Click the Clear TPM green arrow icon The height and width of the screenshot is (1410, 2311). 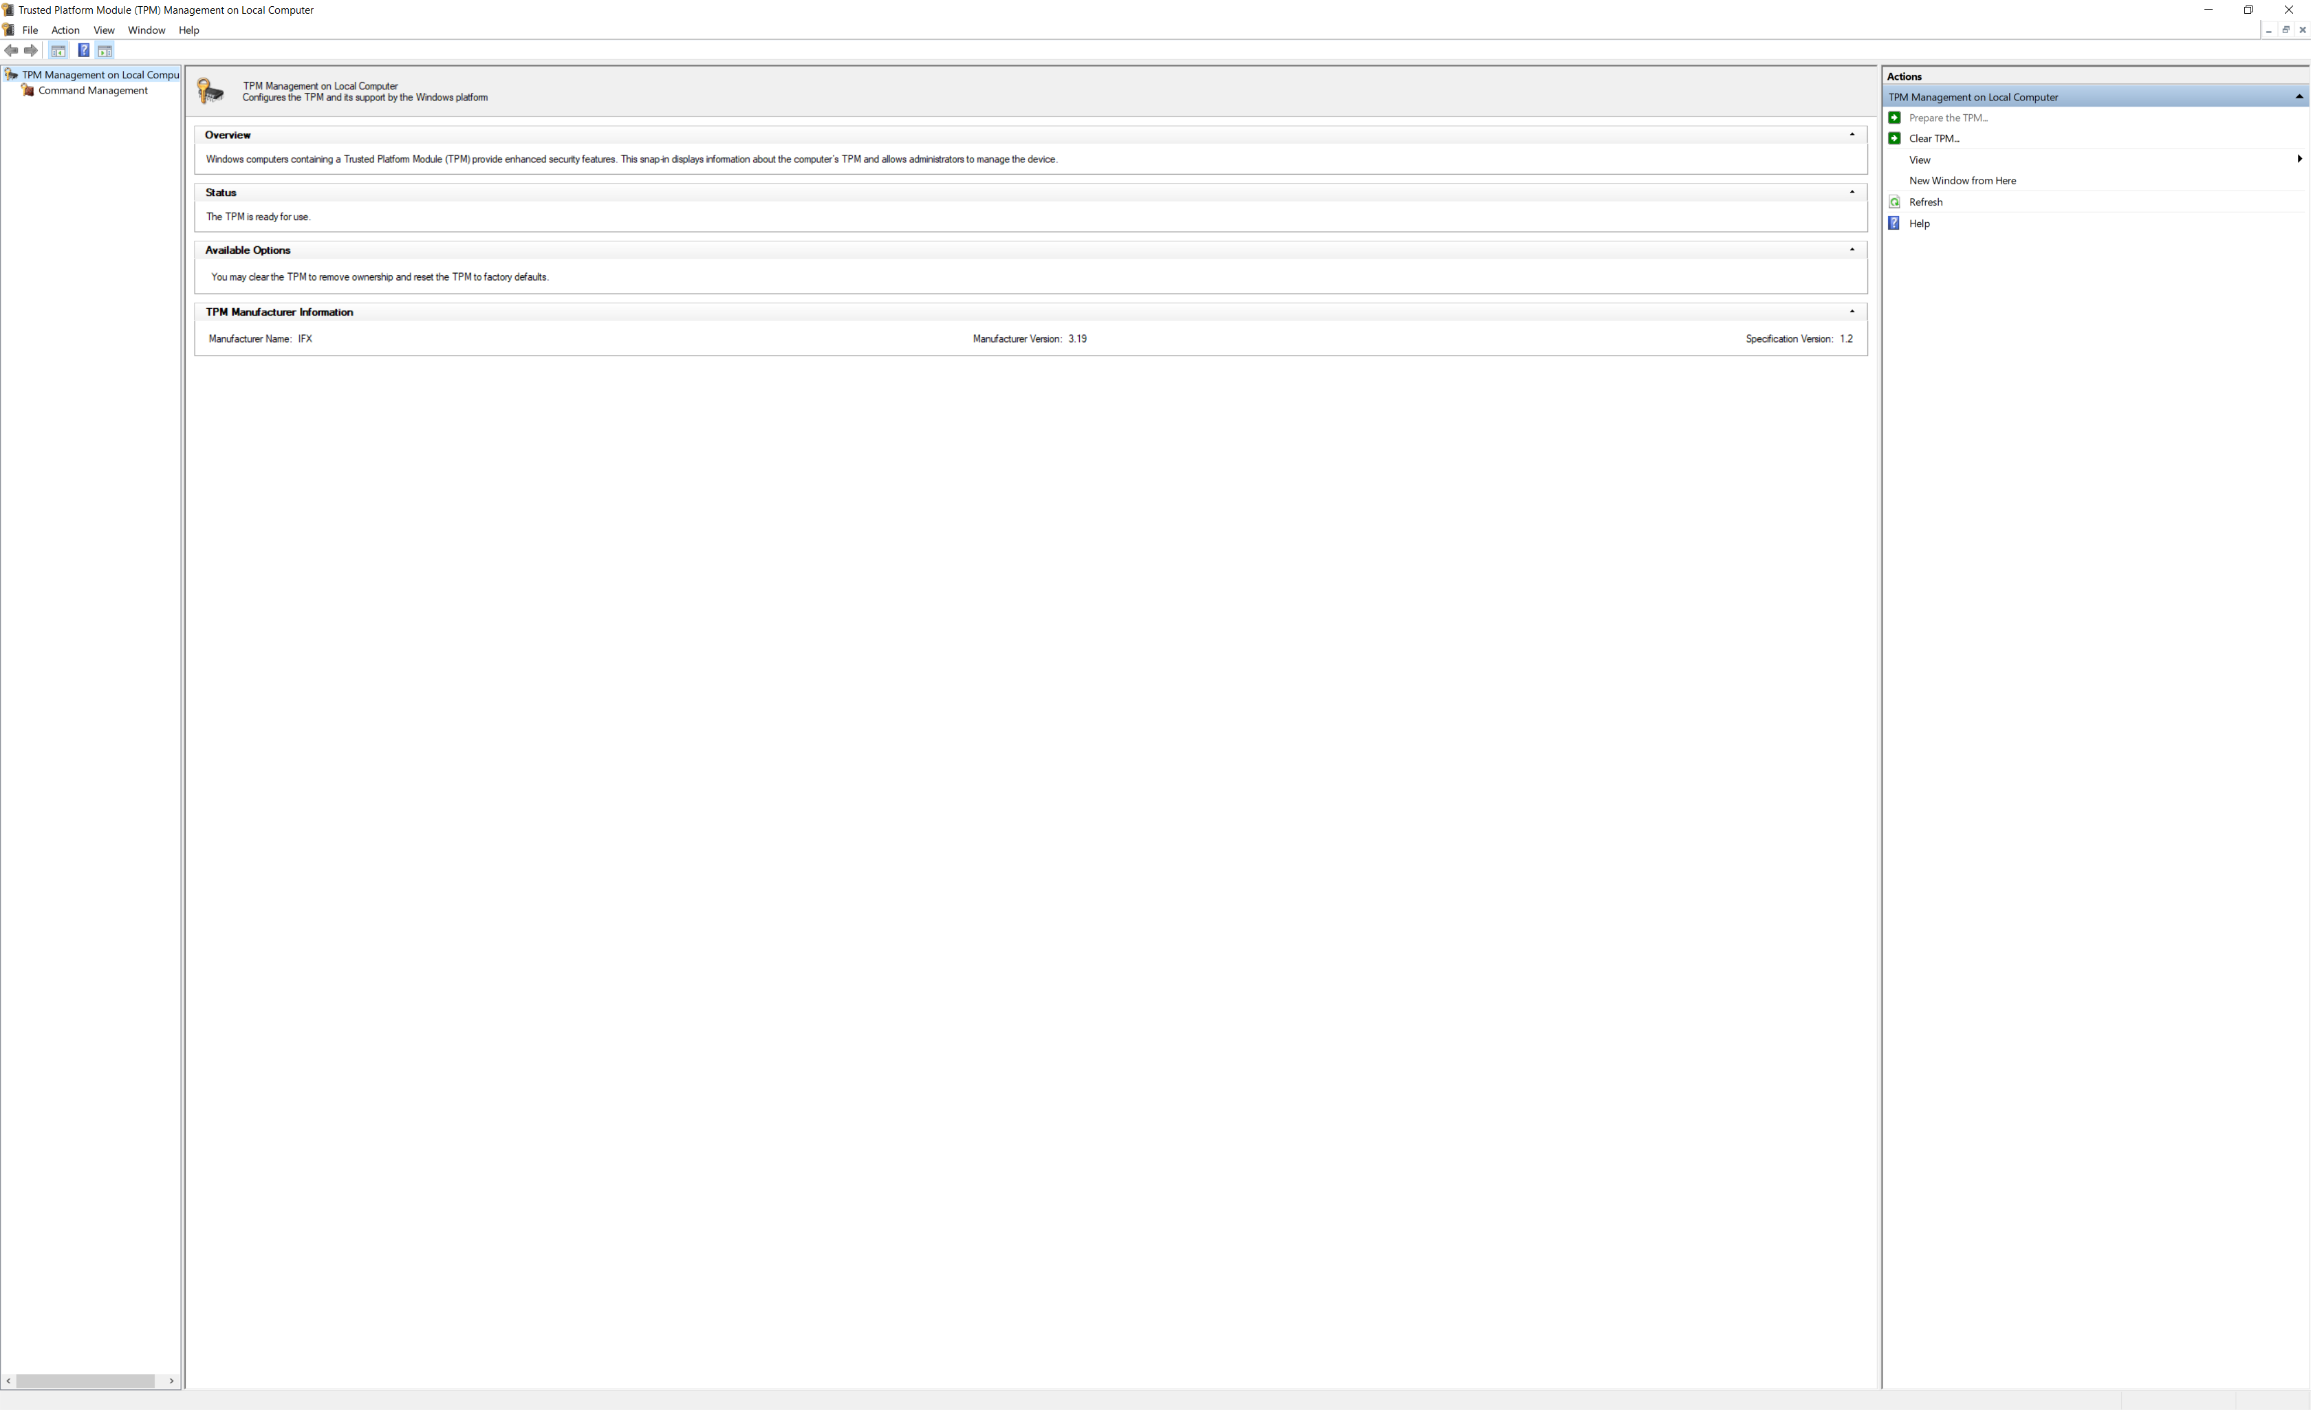tap(1895, 139)
